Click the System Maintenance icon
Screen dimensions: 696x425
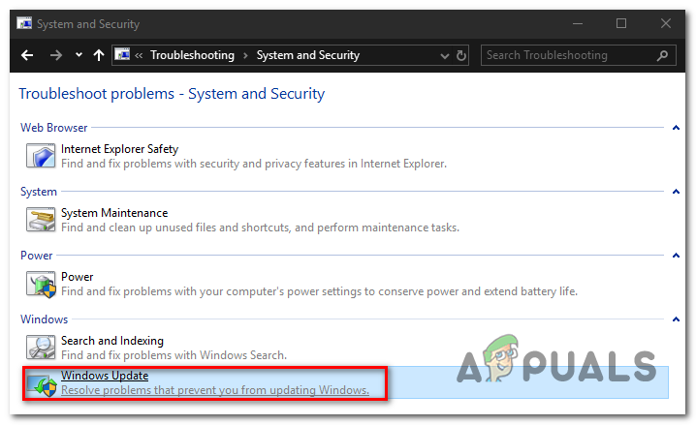(x=40, y=220)
